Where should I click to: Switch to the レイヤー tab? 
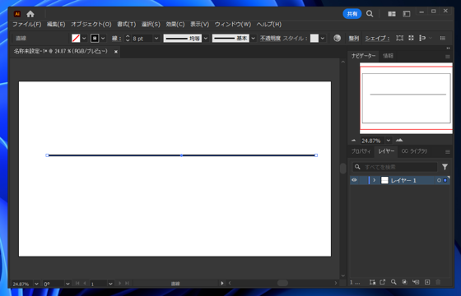tap(386, 151)
